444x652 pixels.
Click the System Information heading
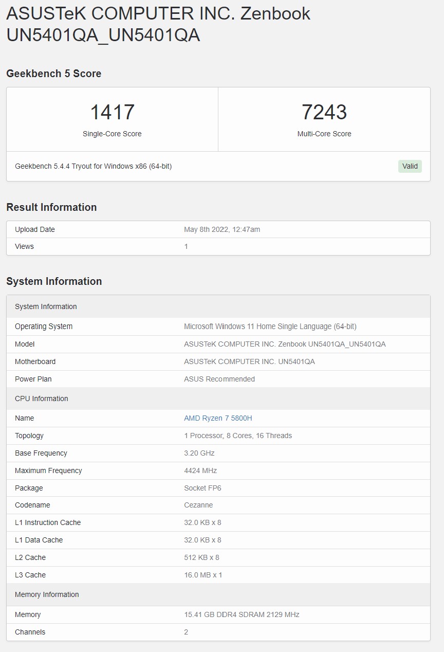coord(54,281)
